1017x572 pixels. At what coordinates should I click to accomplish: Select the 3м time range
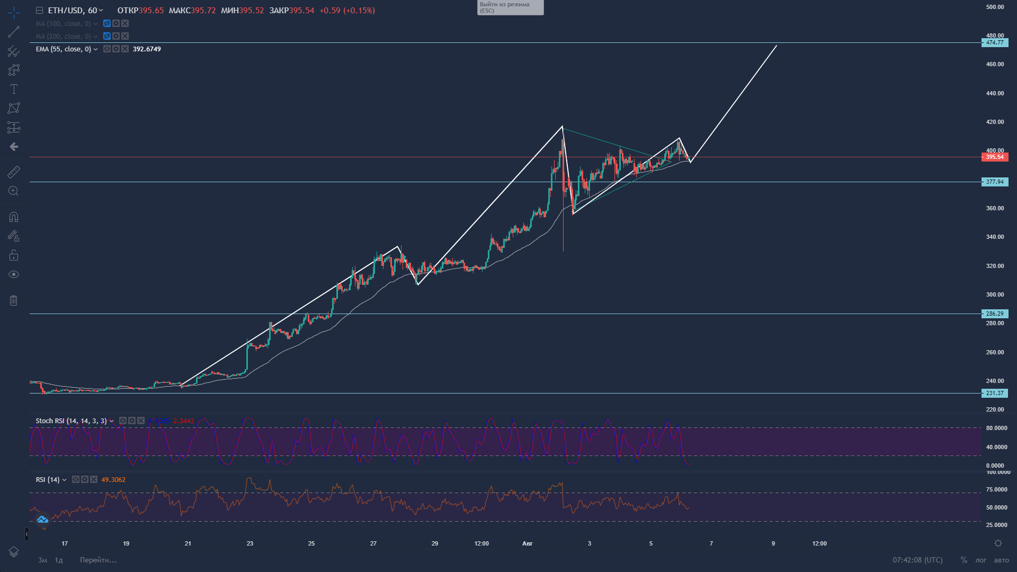[42, 560]
